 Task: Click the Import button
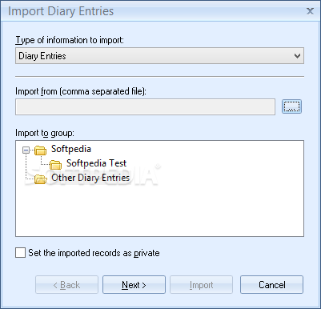pyautogui.click(x=201, y=285)
